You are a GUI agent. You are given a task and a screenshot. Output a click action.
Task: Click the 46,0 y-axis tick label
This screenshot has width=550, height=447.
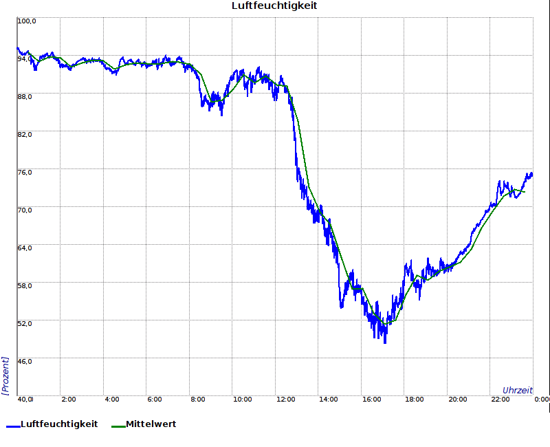[25, 362]
